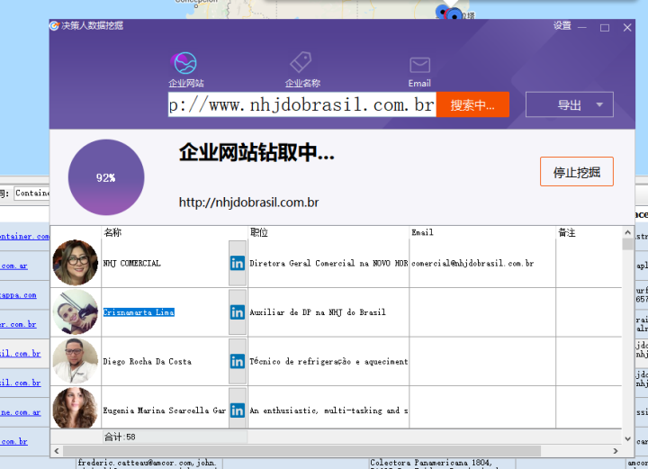Click the 92% progress circle
Screen dimensions: 648x469
[x=106, y=177]
